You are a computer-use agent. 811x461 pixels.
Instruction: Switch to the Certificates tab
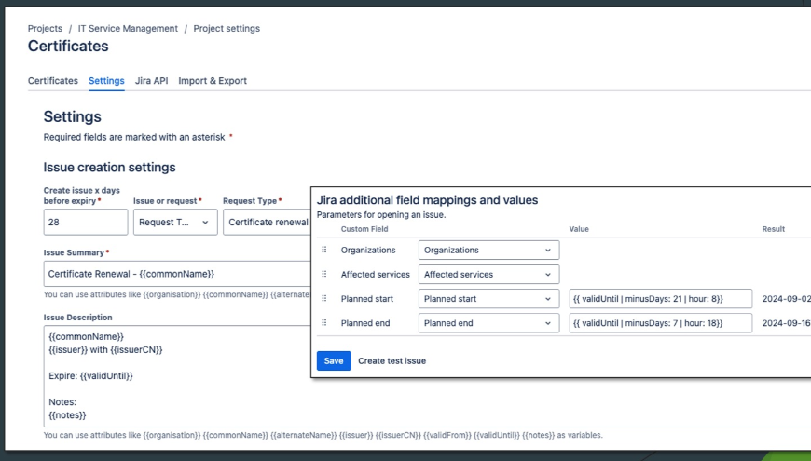(53, 81)
